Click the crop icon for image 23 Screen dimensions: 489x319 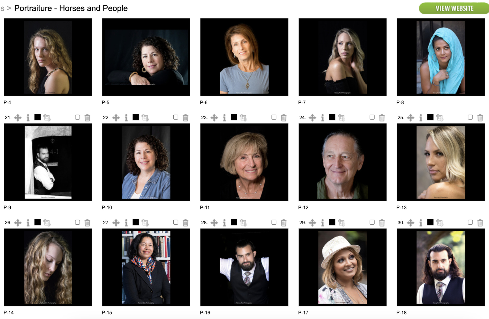coord(243,117)
